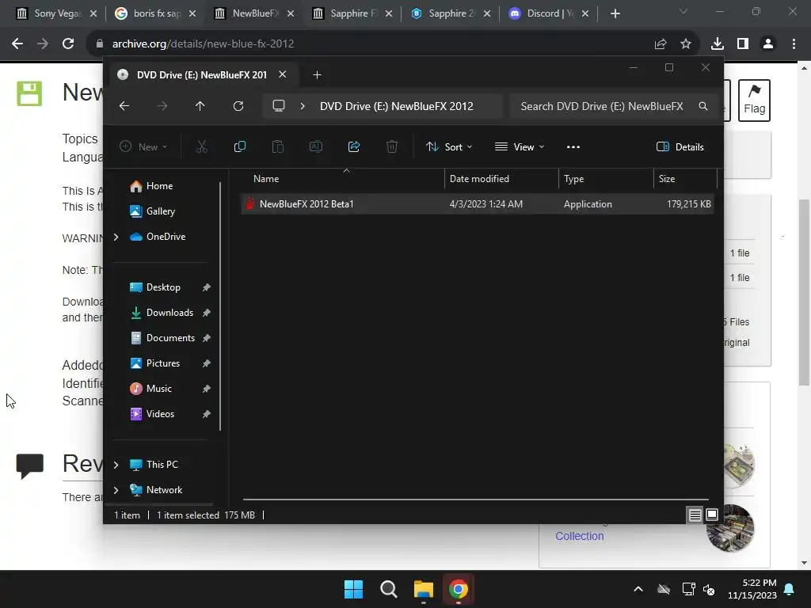
Task: Bookmark this page with the star icon
Action: [686, 44]
